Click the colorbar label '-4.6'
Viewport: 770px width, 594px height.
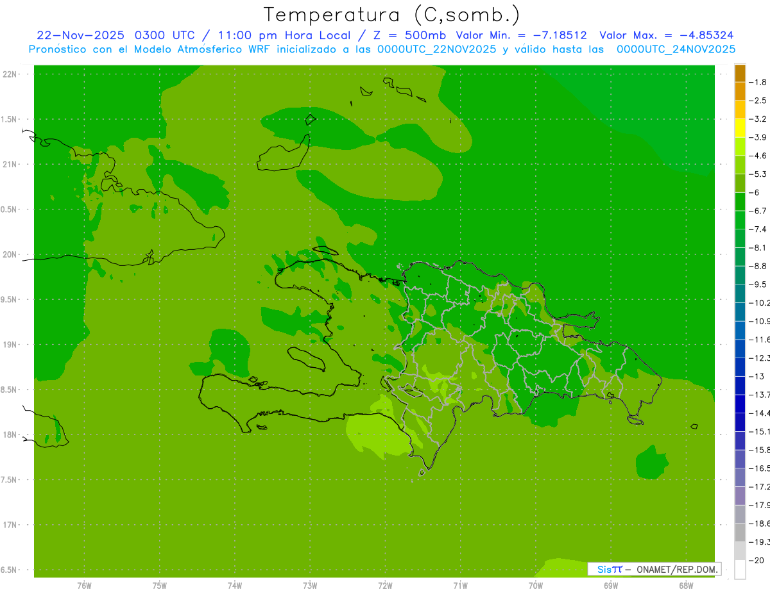pyautogui.click(x=758, y=156)
